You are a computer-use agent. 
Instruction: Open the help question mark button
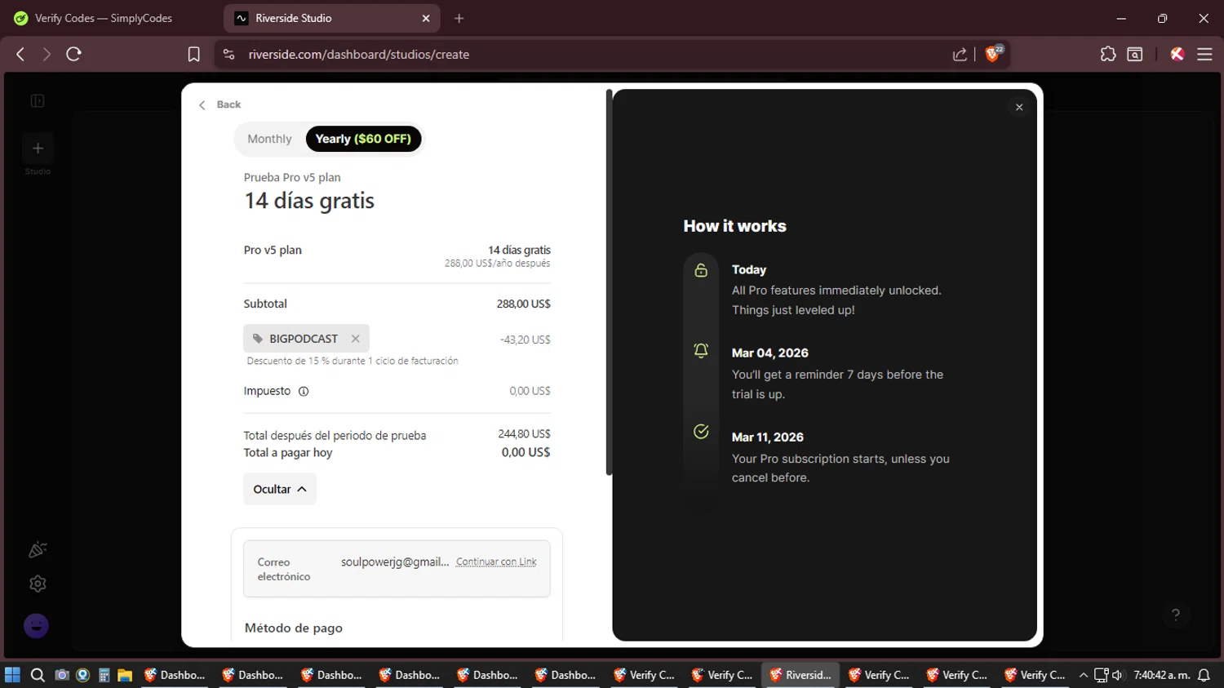click(1176, 615)
